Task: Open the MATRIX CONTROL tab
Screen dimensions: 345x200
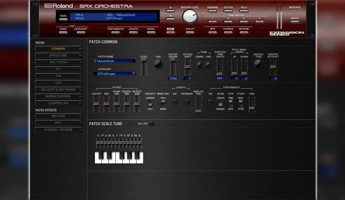Action: pyautogui.click(x=58, y=96)
